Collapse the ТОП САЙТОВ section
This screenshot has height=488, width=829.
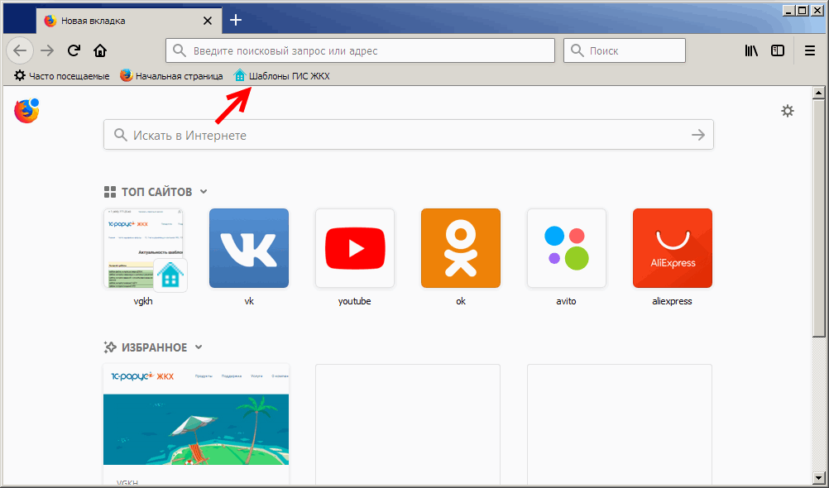(204, 192)
